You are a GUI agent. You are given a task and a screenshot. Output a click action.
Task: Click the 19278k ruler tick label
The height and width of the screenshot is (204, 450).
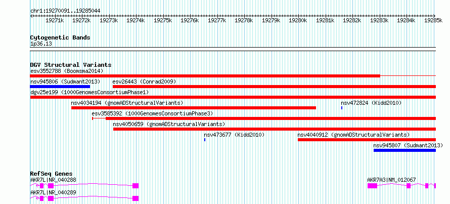point(244,20)
